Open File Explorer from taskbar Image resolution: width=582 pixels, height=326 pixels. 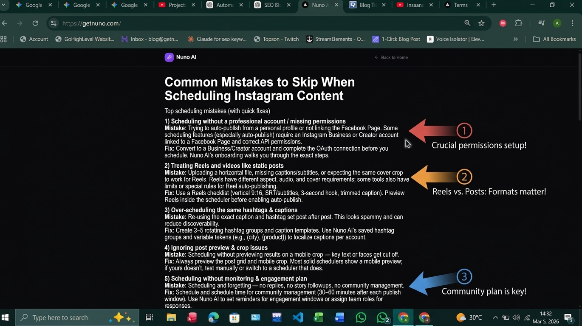click(x=171, y=318)
